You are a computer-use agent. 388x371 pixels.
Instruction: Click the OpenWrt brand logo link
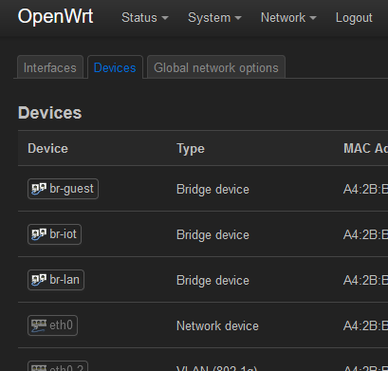tap(55, 17)
